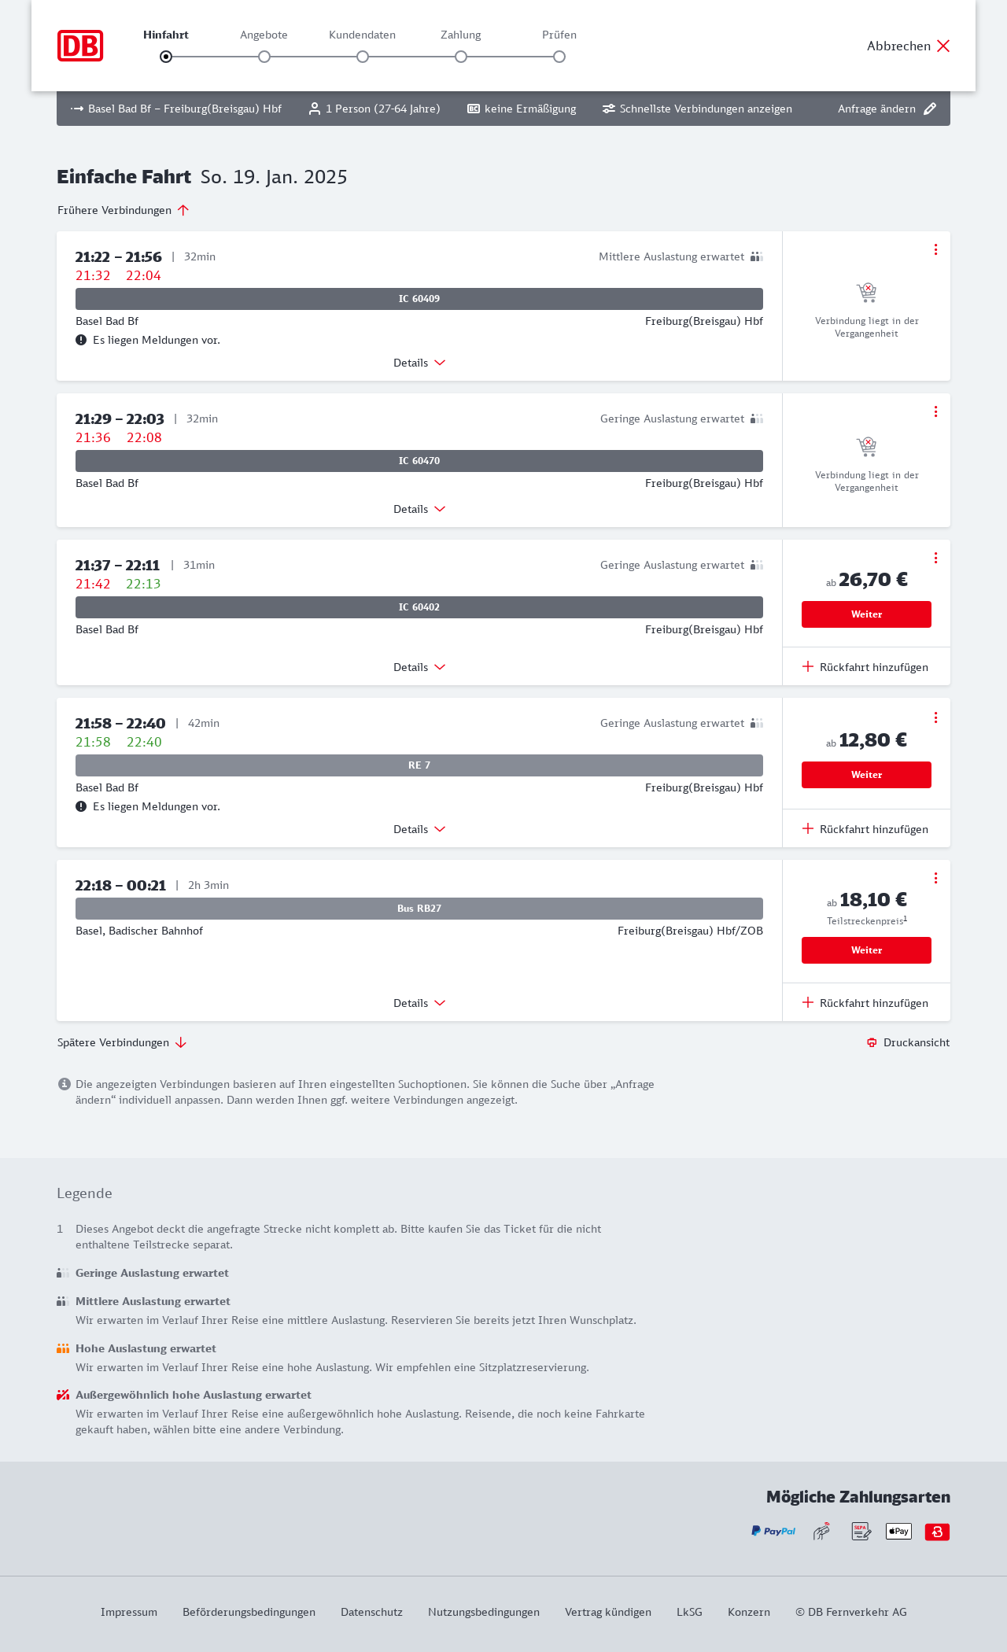Click keine Ermäßigung option in search bar
Screen dimensions: 1007x1652
click(522, 109)
